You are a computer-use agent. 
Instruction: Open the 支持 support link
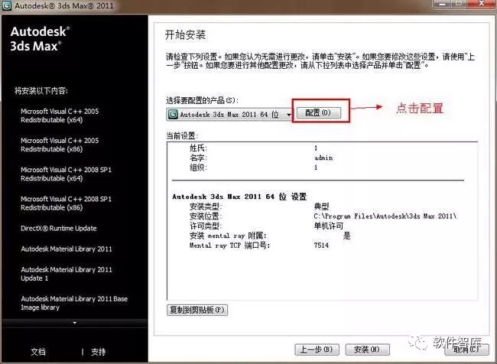tap(99, 352)
